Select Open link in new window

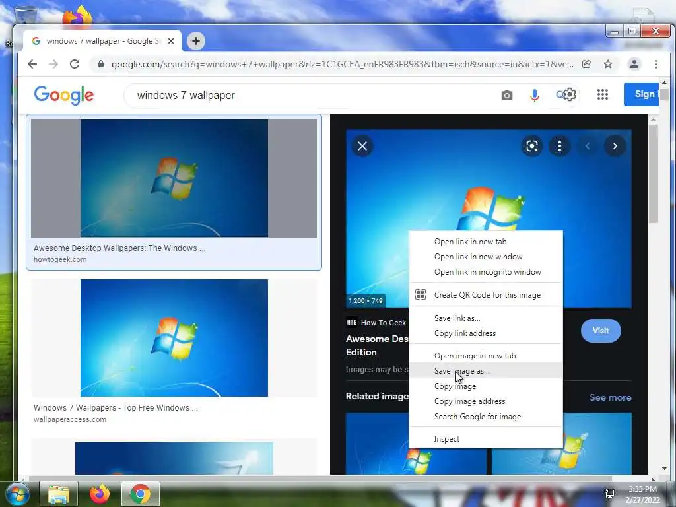pos(485,257)
